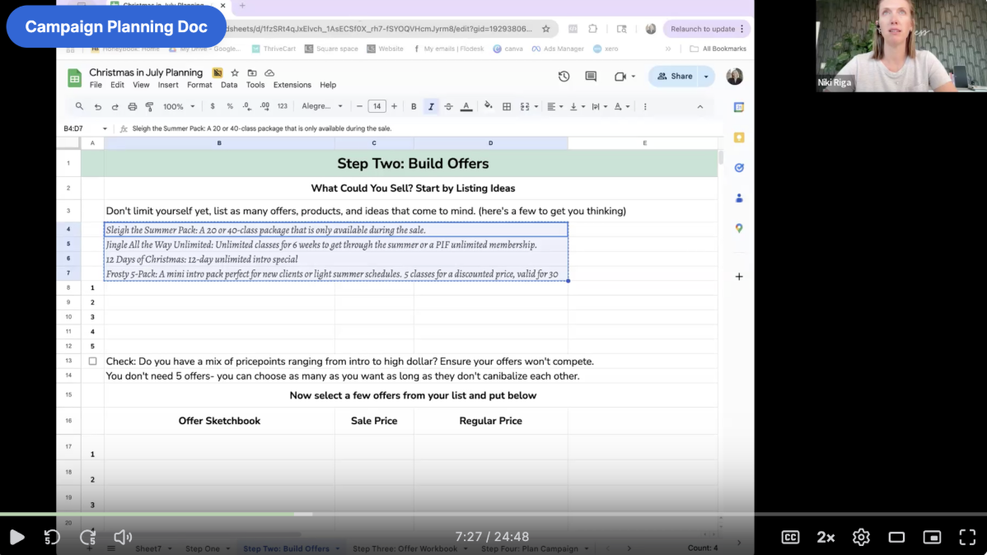
Task: Decrease decimal places
Action: [247, 106]
